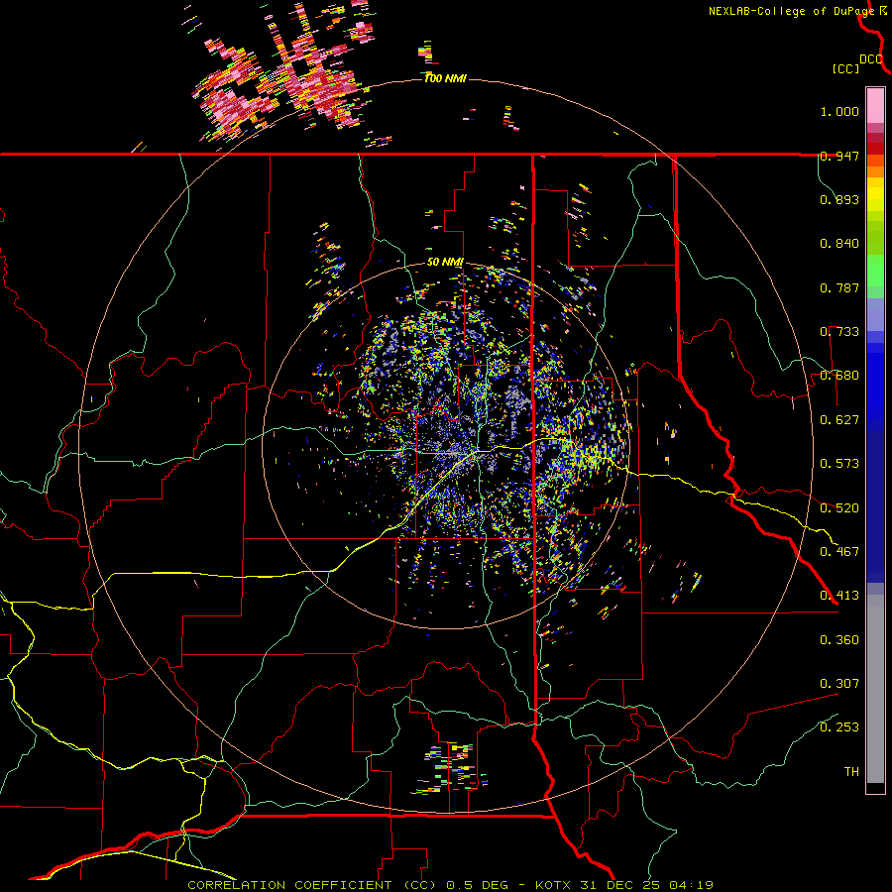The height and width of the screenshot is (892, 892).
Task: Click the DCC label above the legend
Action: (870, 59)
